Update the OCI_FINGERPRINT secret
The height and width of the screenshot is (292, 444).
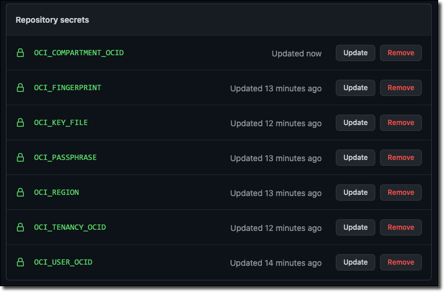point(355,88)
